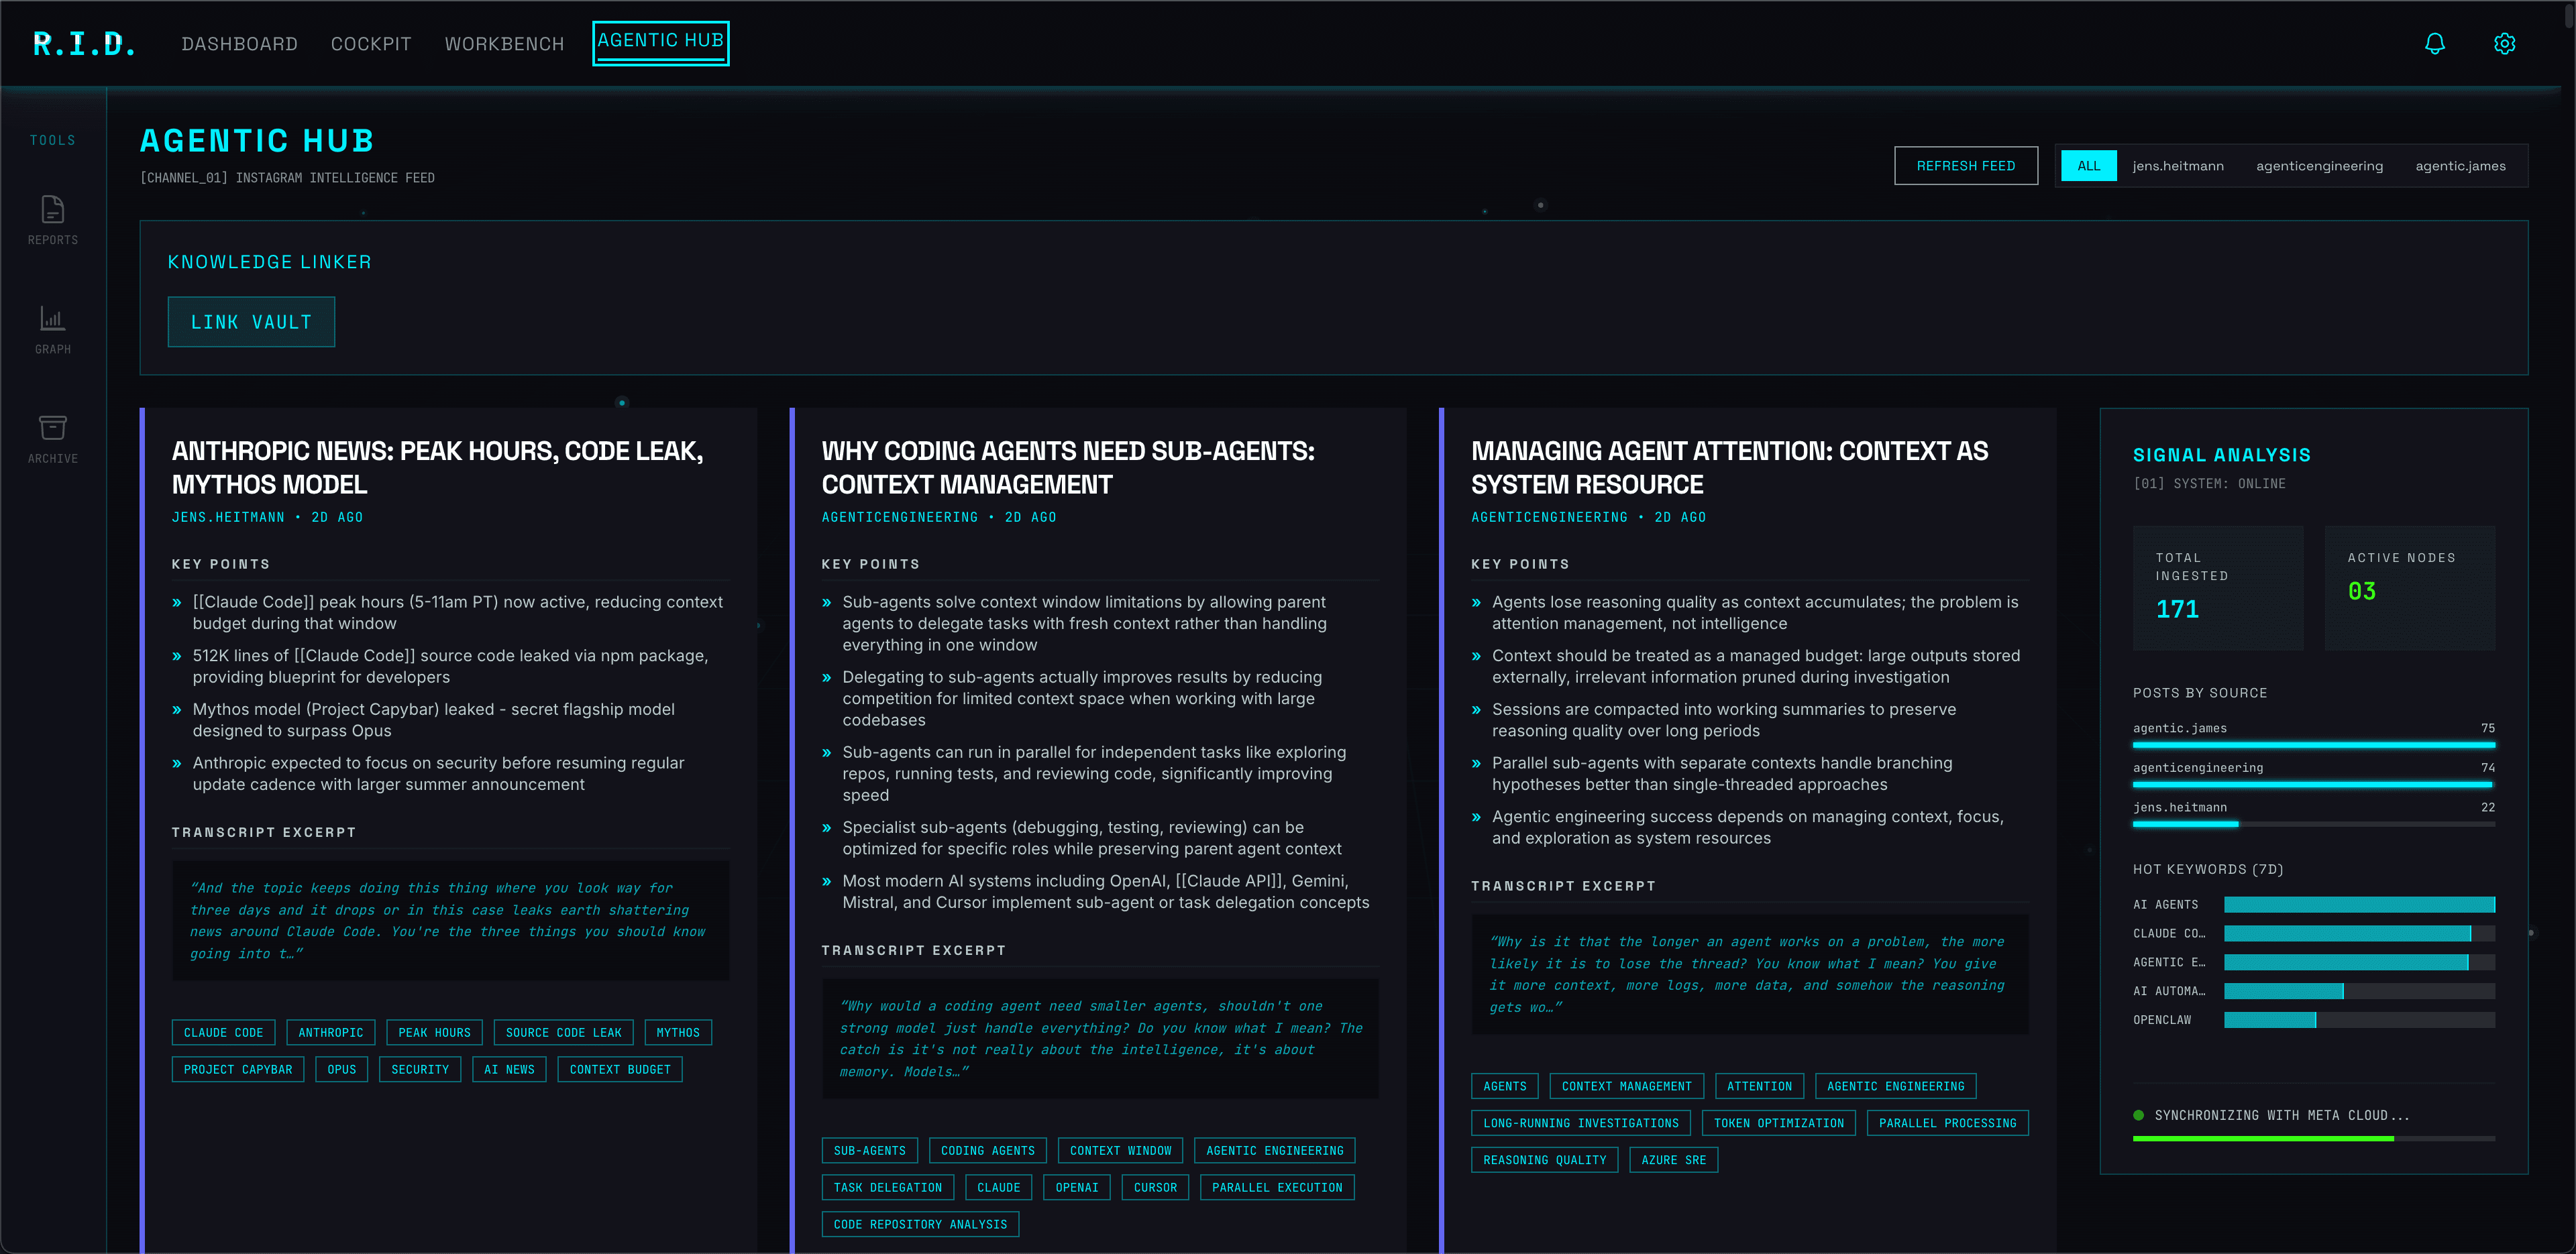Open the WORKBENCH section
This screenshot has height=1254, width=2576.
point(504,43)
